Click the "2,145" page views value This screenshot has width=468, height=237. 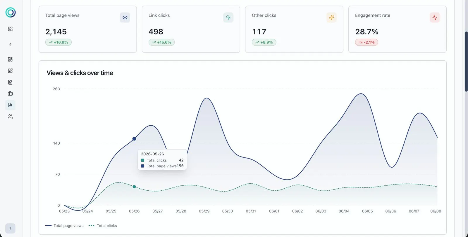(x=56, y=31)
